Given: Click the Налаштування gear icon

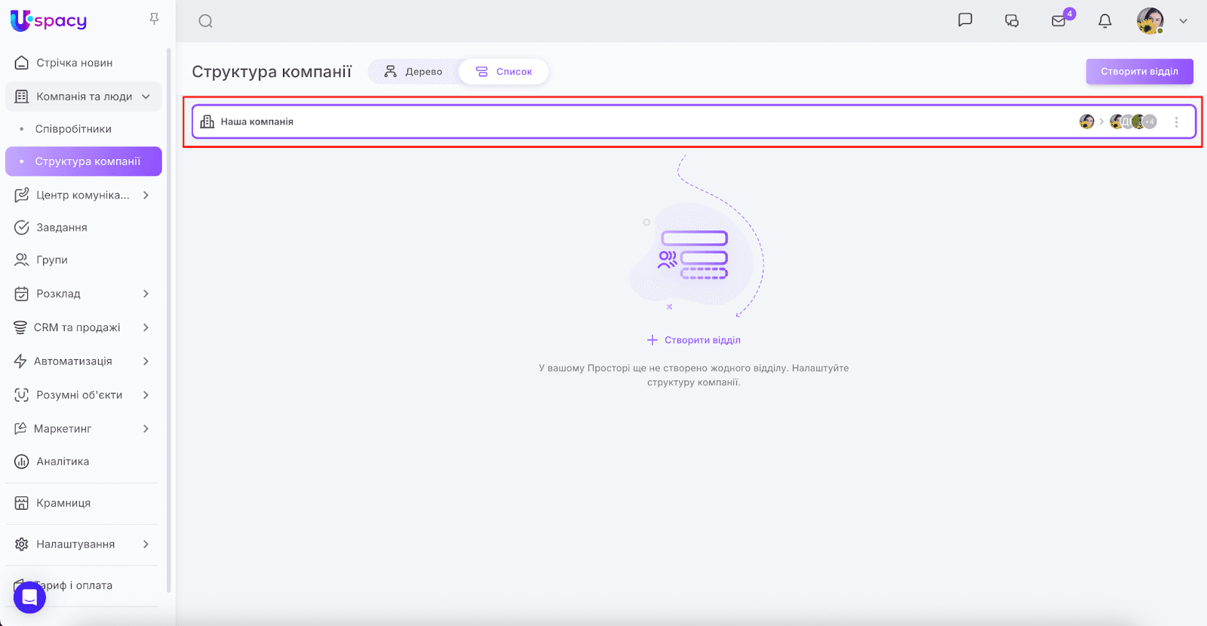Looking at the screenshot, I should [22, 544].
